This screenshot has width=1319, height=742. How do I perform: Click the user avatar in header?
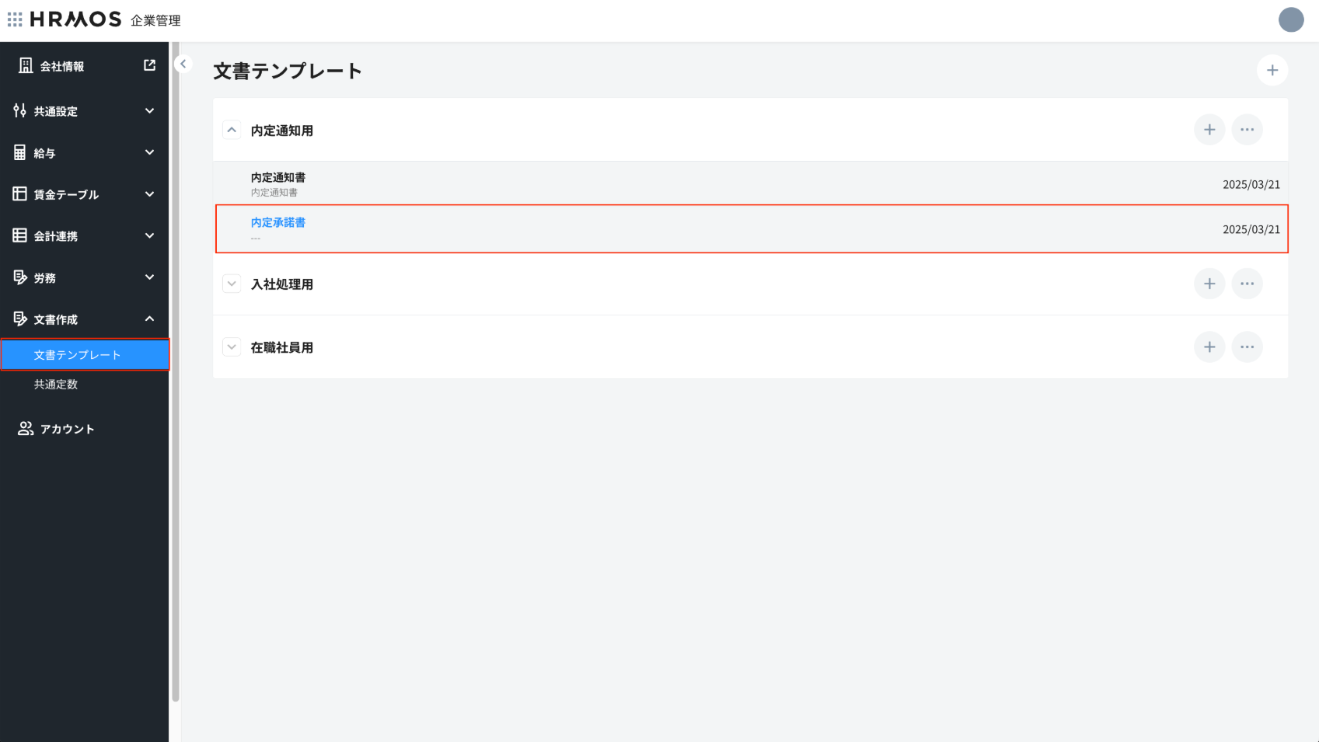pyautogui.click(x=1290, y=20)
